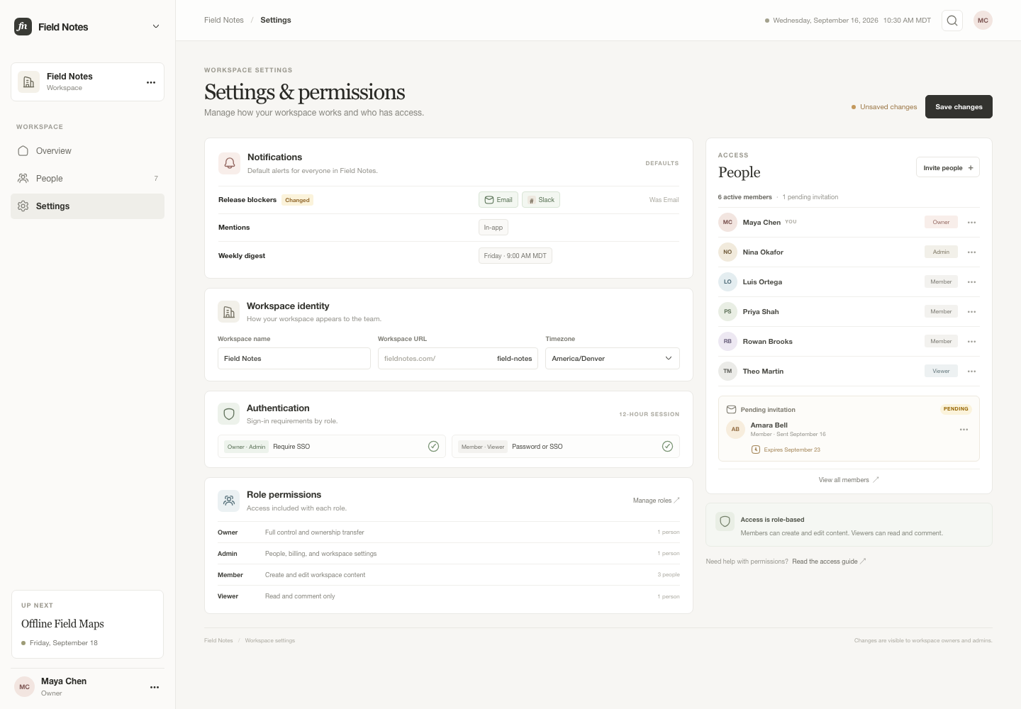Change Luis Ortega's Member role
Viewport: 1021px width, 709px height.
click(x=941, y=282)
